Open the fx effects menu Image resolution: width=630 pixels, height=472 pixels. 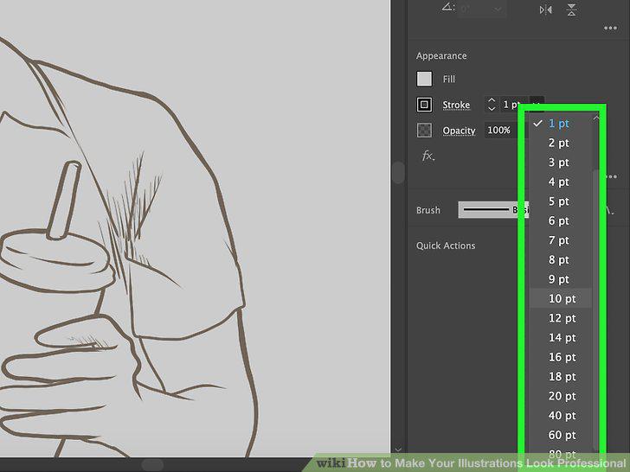[428, 156]
